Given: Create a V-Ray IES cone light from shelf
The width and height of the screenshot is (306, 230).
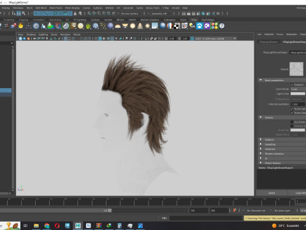Looking at the screenshot, I should (x=140, y=26).
